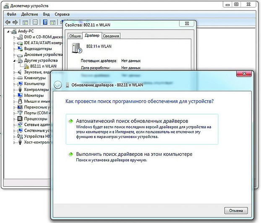261x223 pixels.
Task: Open the Файл menu
Action: click(x=11, y=14)
